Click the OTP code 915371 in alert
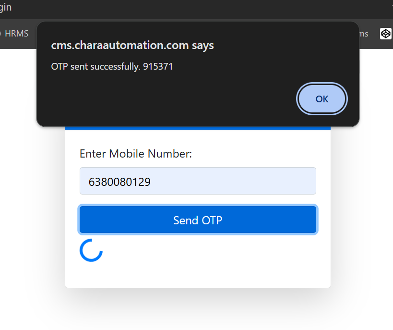This screenshot has height=330, width=393. (158, 66)
